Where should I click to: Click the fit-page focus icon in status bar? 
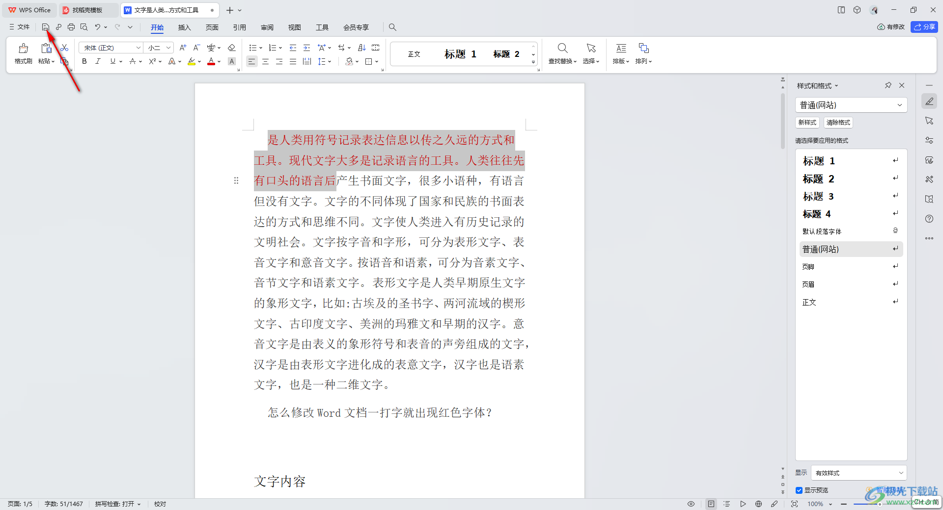(794, 504)
